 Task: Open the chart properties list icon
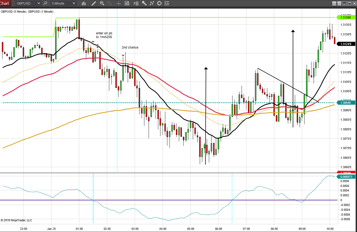[x=167, y=3]
